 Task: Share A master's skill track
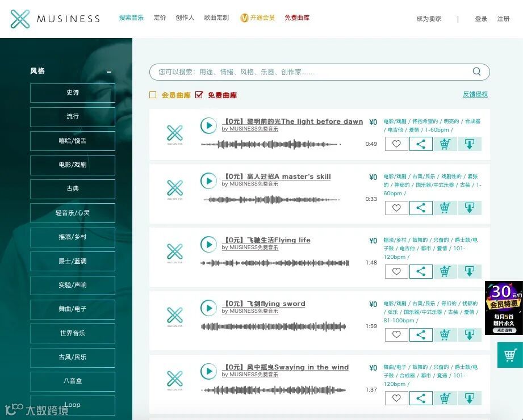(421, 208)
